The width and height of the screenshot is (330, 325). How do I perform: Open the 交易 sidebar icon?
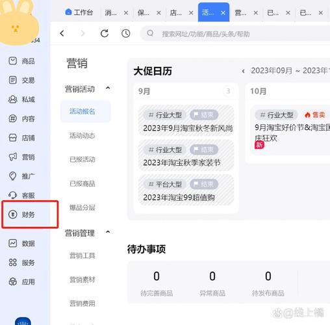point(12,80)
